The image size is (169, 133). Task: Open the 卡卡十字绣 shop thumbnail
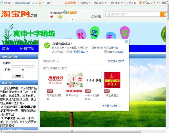point(93,80)
